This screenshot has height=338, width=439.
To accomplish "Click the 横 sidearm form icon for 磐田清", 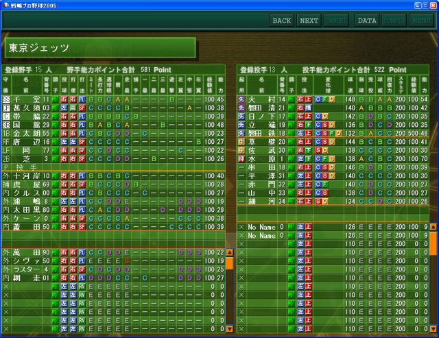I will pos(308,108).
